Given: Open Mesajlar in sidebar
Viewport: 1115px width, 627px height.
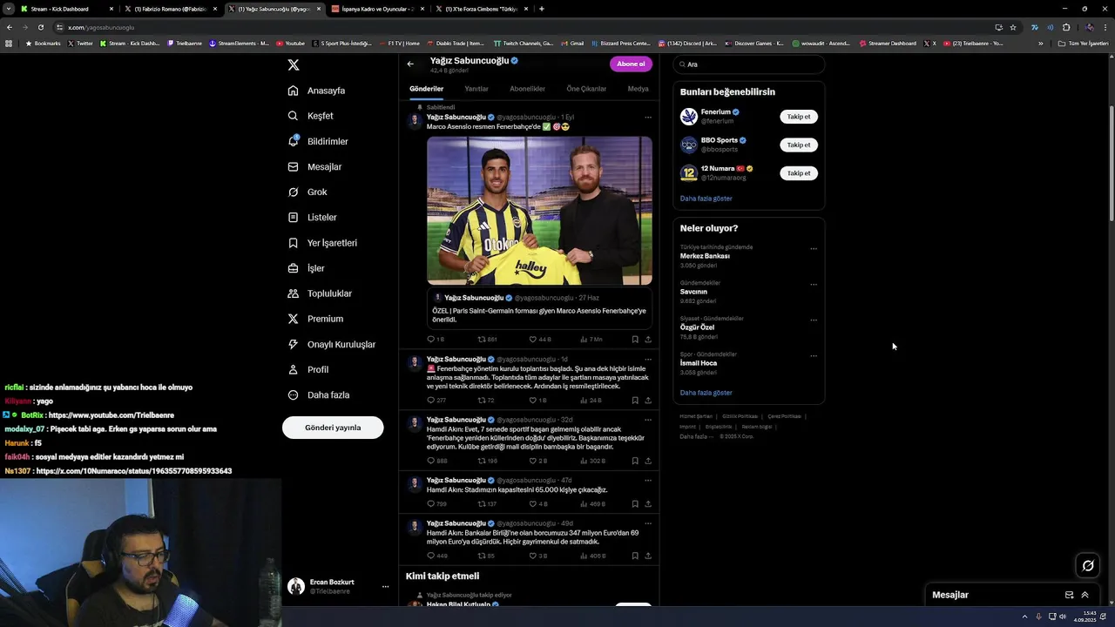Looking at the screenshot, I should coord(314,166).
